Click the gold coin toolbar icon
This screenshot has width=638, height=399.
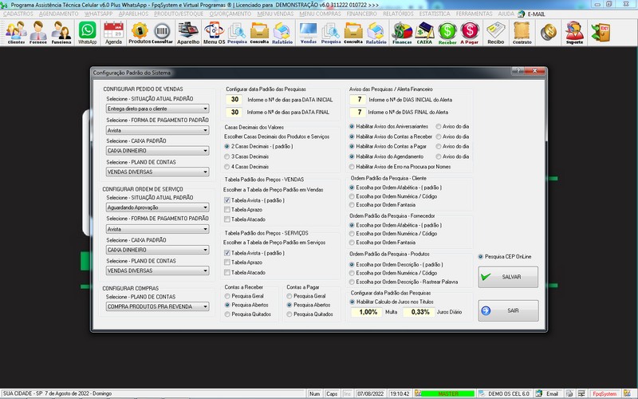(x=549, y=32)
